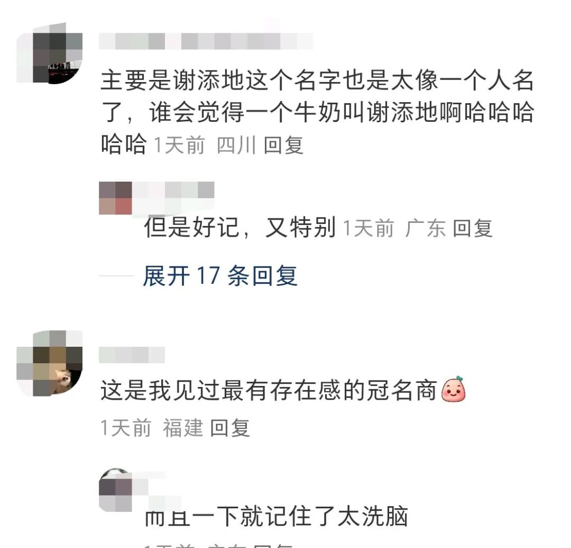Tap avatar of the 太洗脑 reply author
571x548 pixels.
coord(115,490)
